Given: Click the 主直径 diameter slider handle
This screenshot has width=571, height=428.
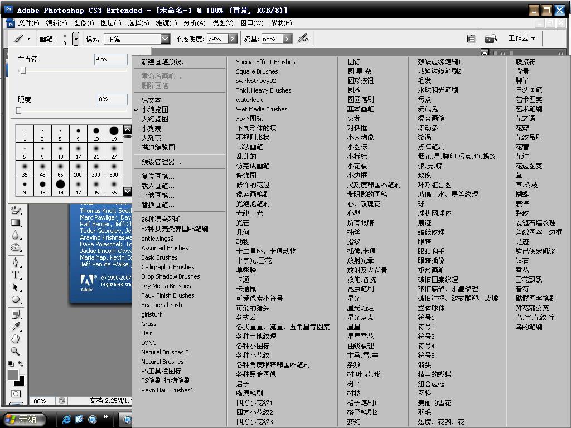Looking at the screenshot, I should tap(23, 70).
